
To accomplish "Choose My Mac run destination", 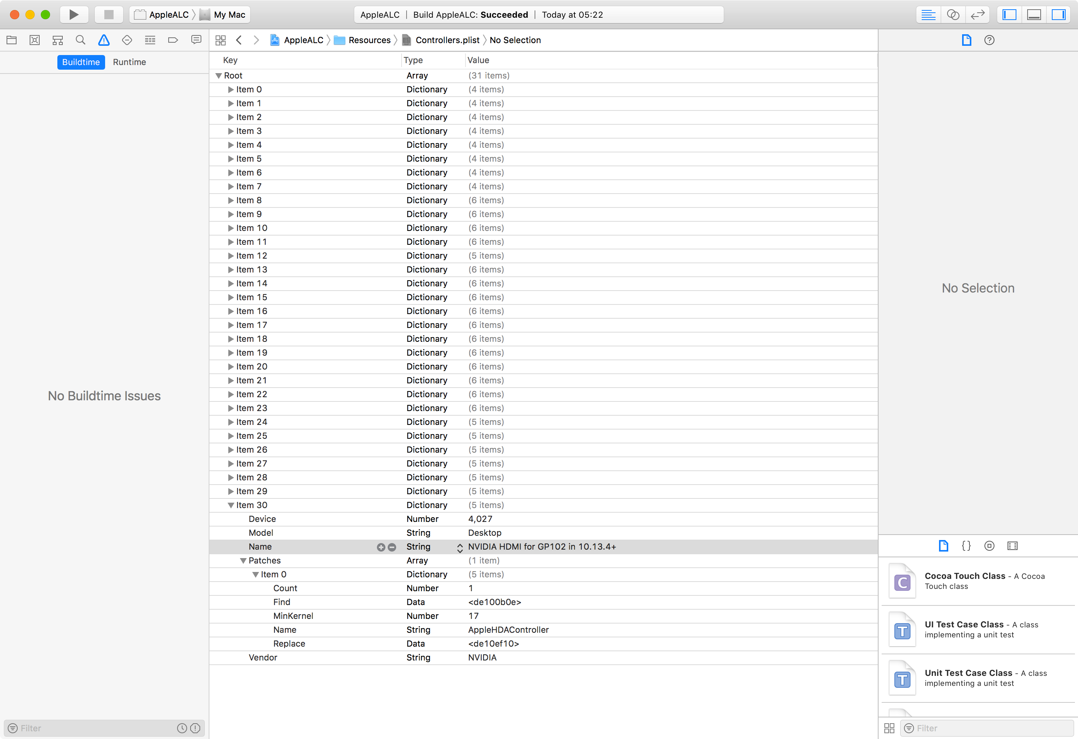I will click(223, 14).
